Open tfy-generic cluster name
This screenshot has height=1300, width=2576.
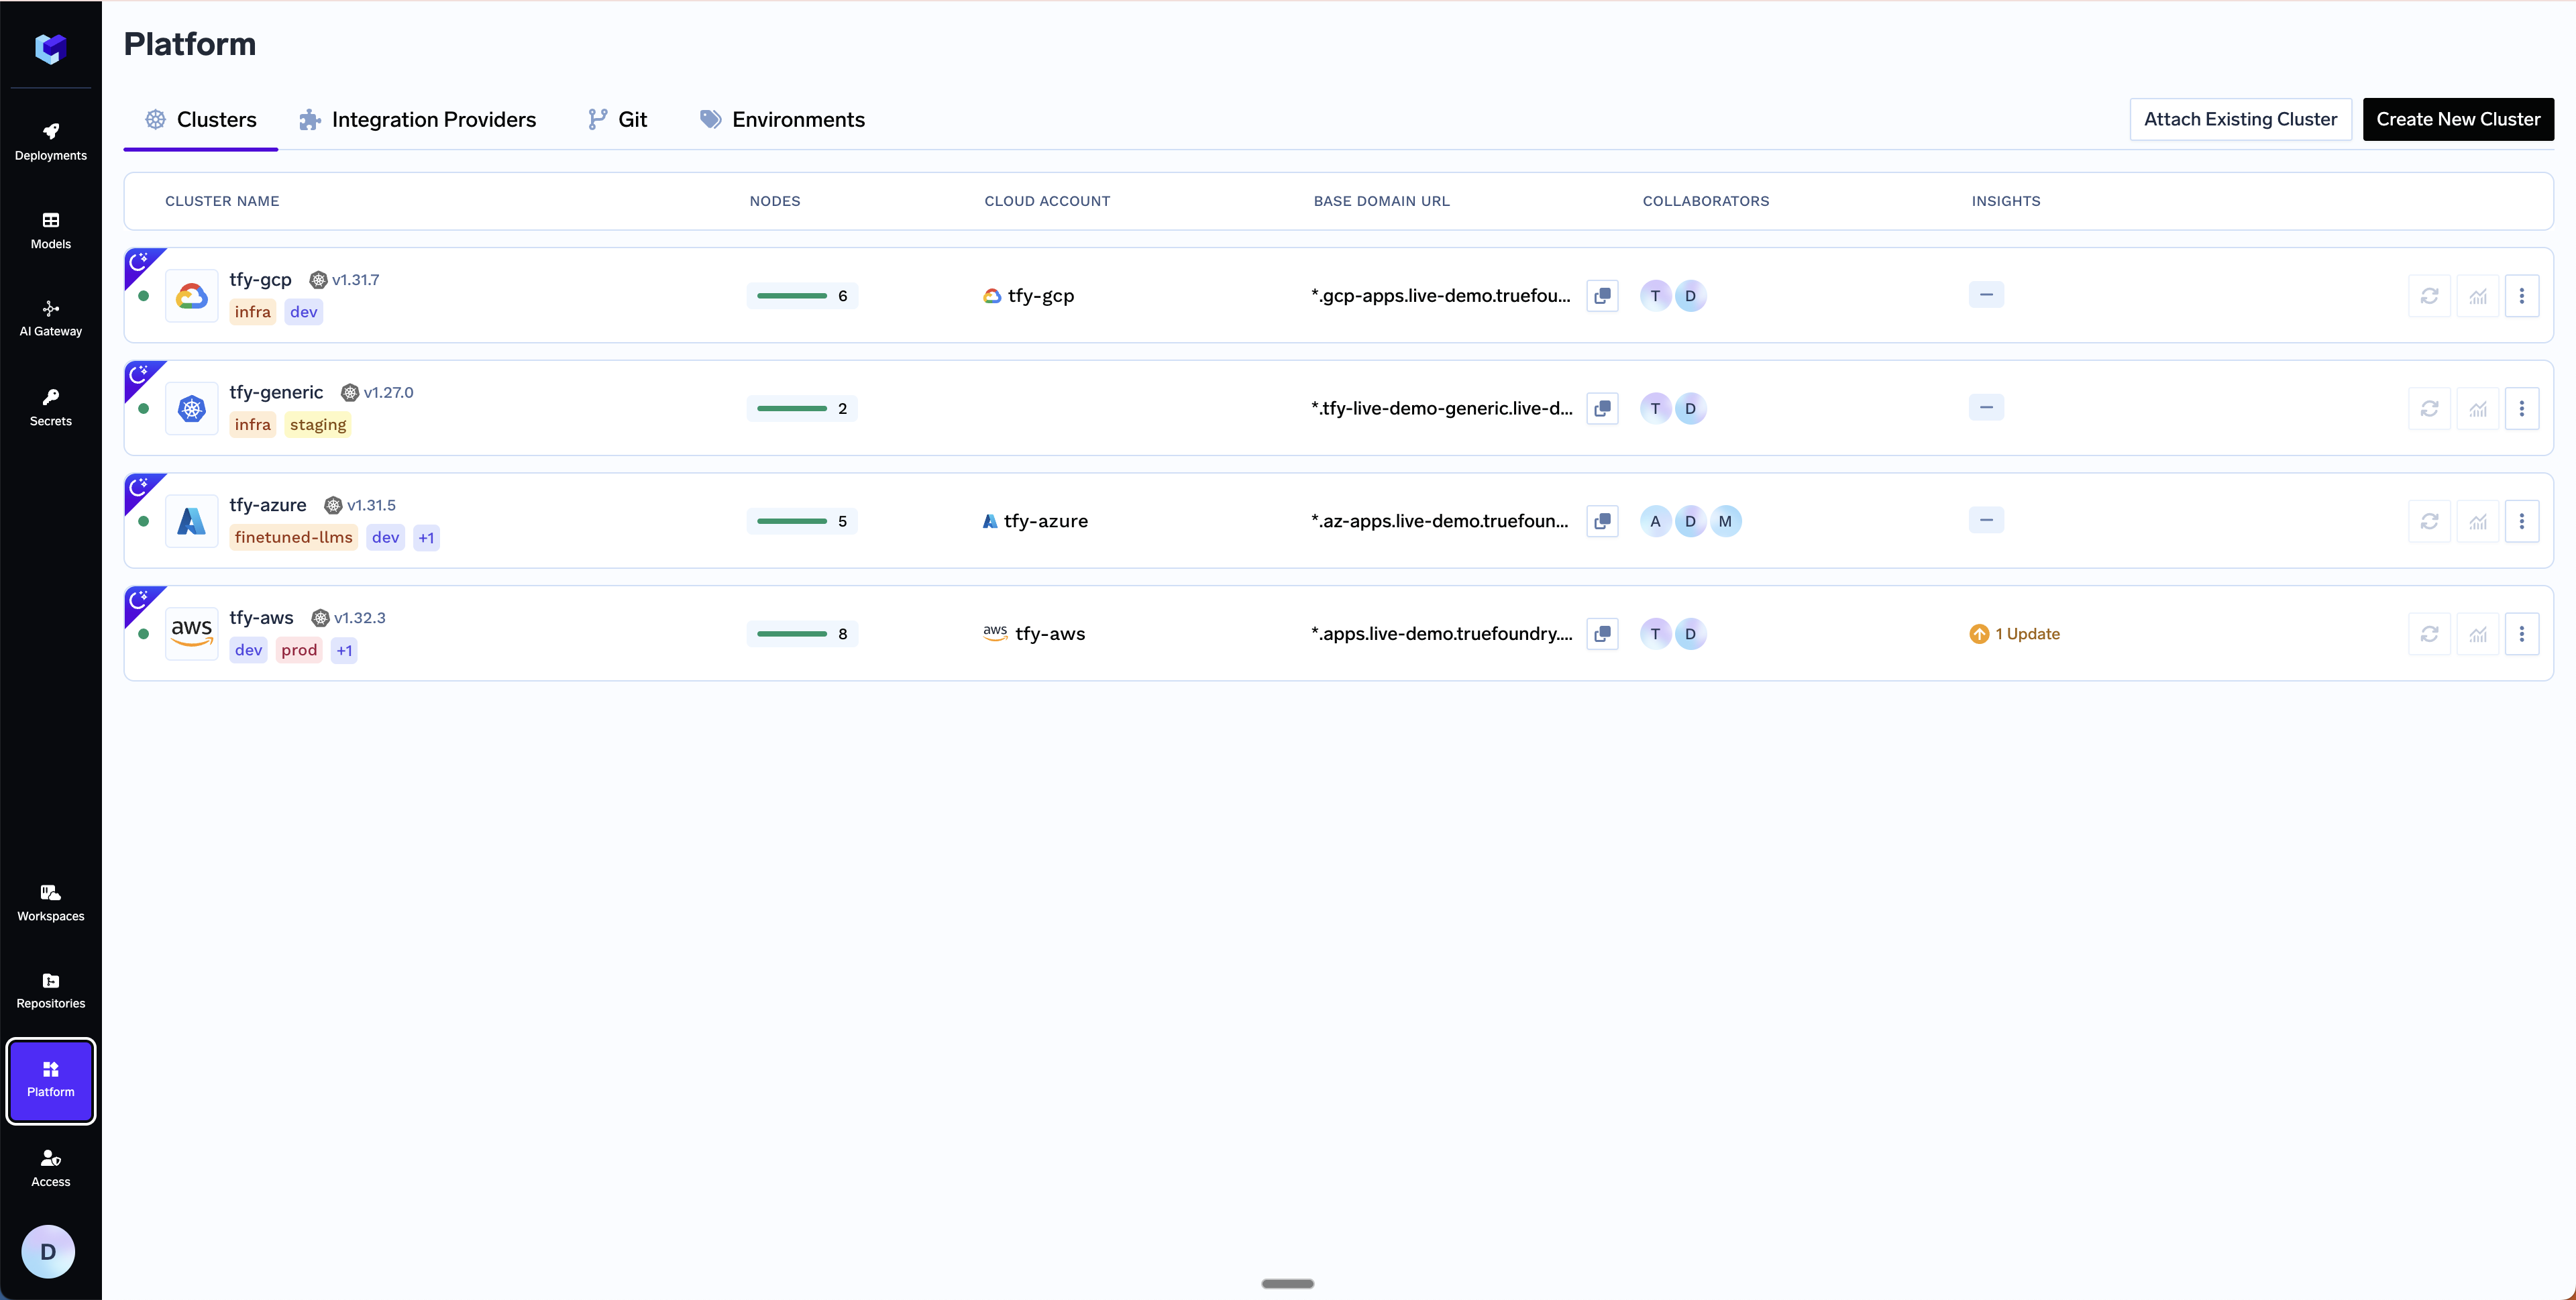pos(276,393)
